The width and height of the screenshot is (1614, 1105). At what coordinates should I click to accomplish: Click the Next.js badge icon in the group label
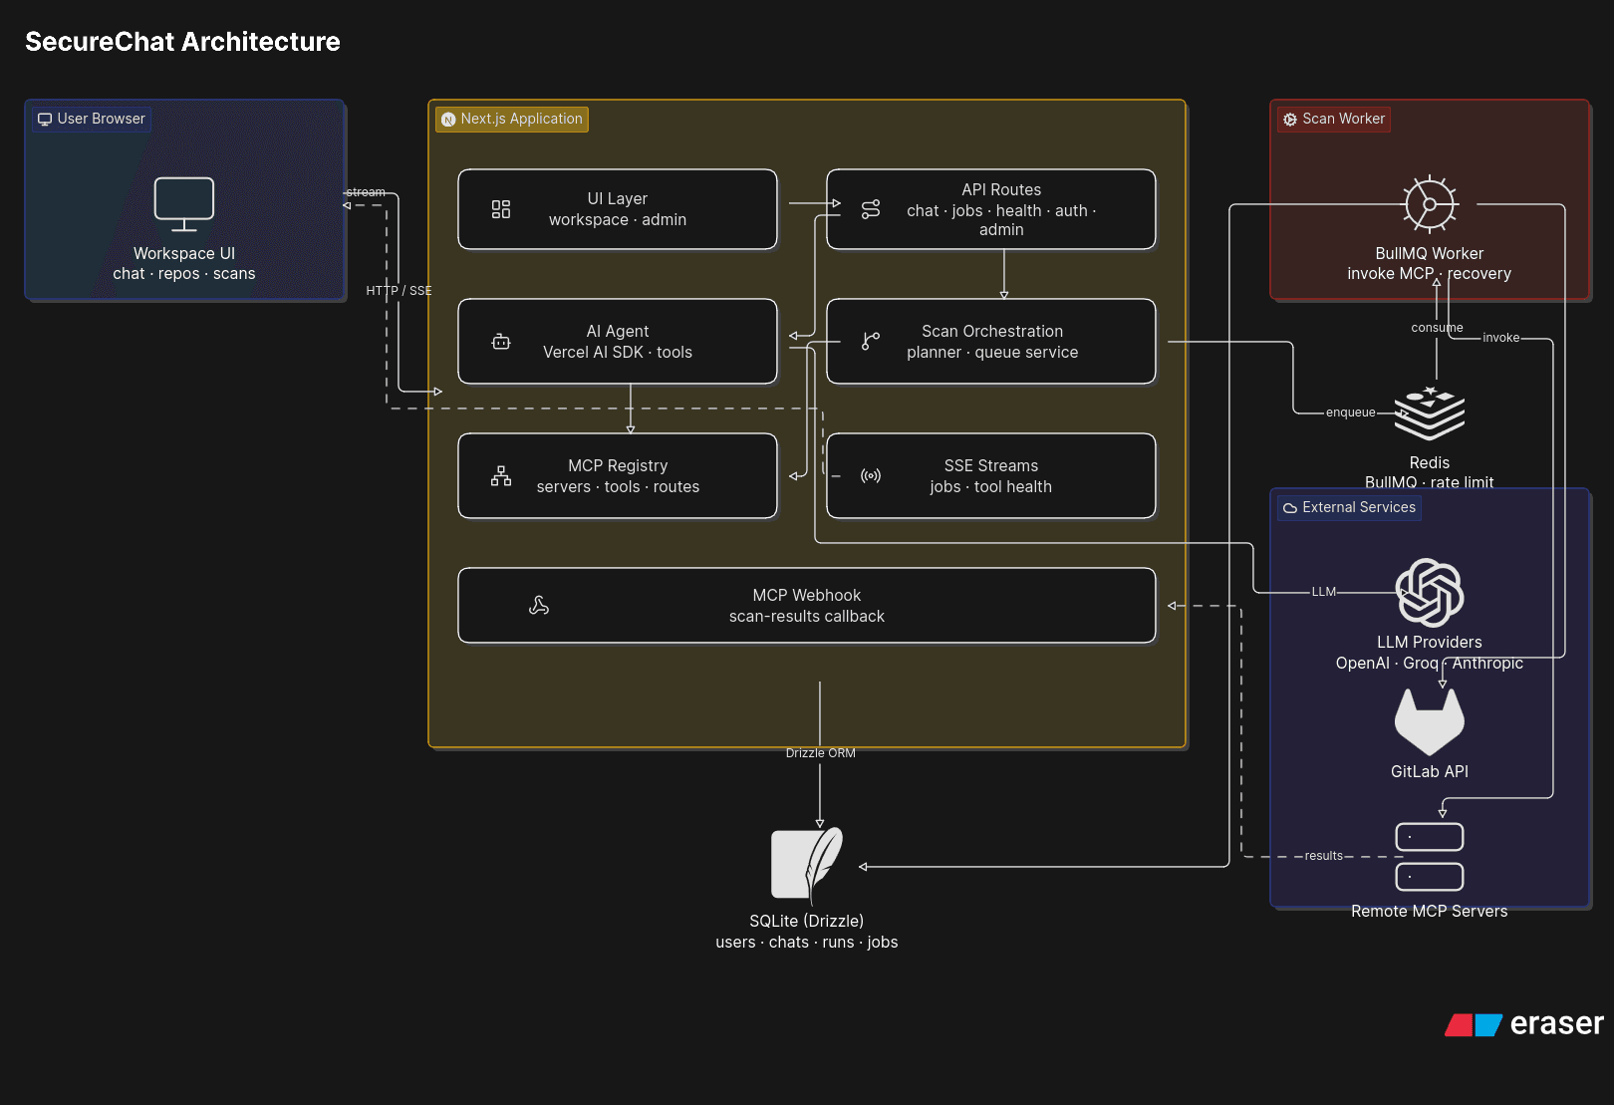pos(448,120)
